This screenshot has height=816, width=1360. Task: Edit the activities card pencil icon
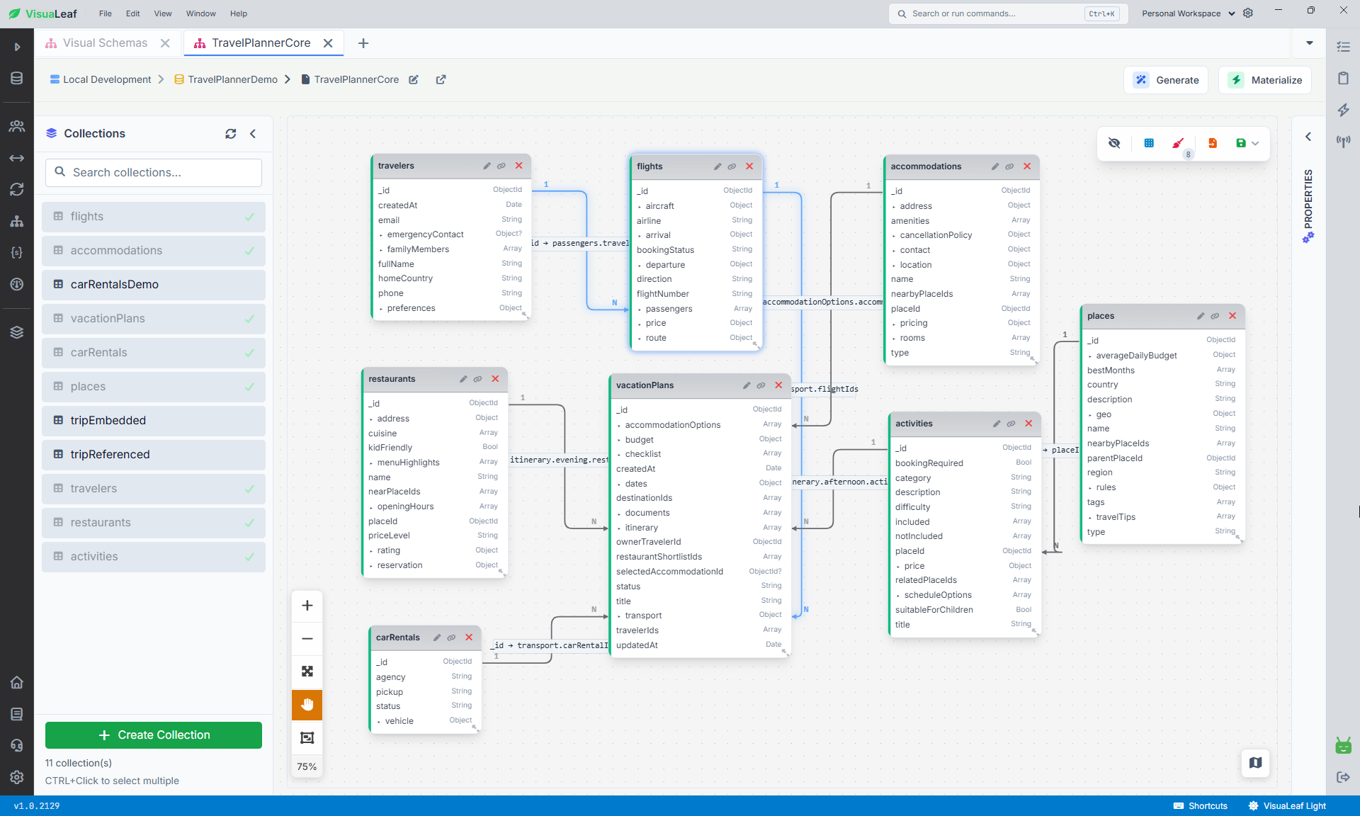pos(997,424)
